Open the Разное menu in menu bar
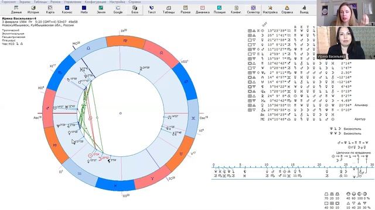The width and height of the screenshot is (375, 210). [56, 2]
